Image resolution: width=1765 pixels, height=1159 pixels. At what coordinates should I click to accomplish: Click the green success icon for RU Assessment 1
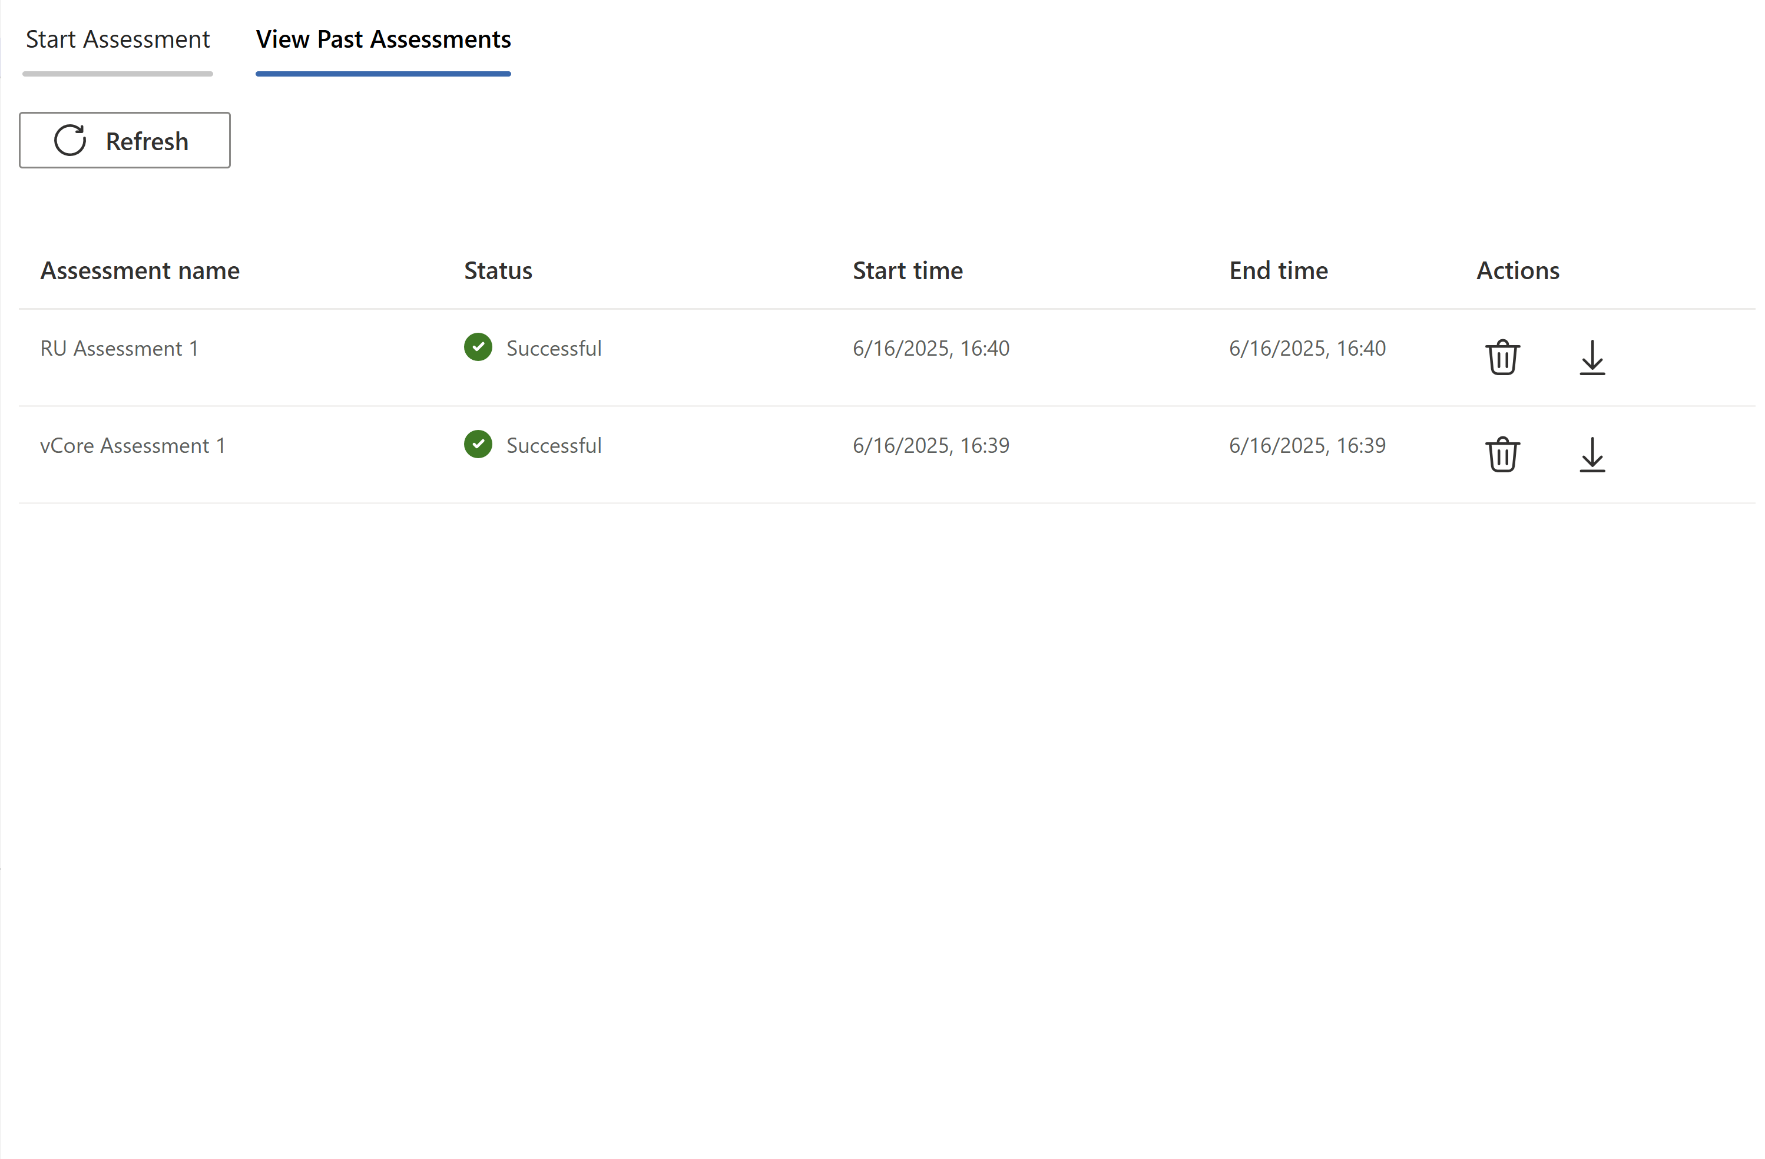pos(478,347)
